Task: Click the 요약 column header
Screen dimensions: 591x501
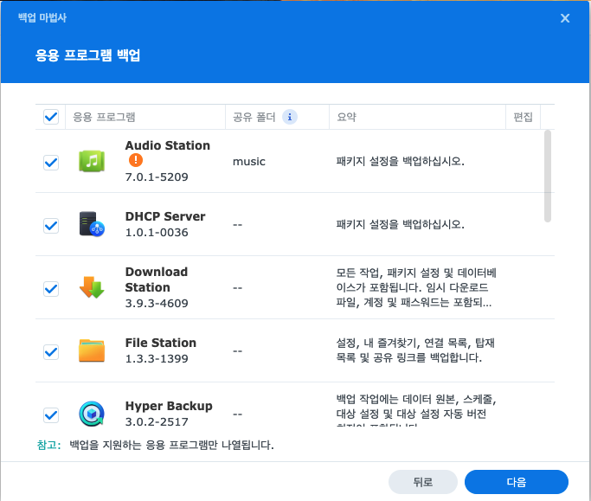Action: click(417, 117)
